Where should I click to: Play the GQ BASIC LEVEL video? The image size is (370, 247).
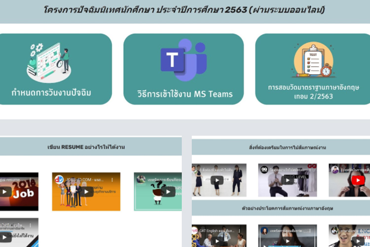coord(288,180)
